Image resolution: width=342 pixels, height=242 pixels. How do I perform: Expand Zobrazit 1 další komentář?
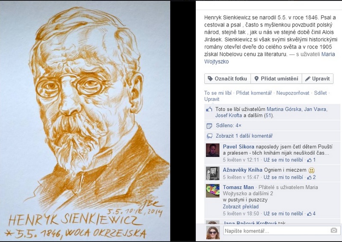tap(244, 136)
